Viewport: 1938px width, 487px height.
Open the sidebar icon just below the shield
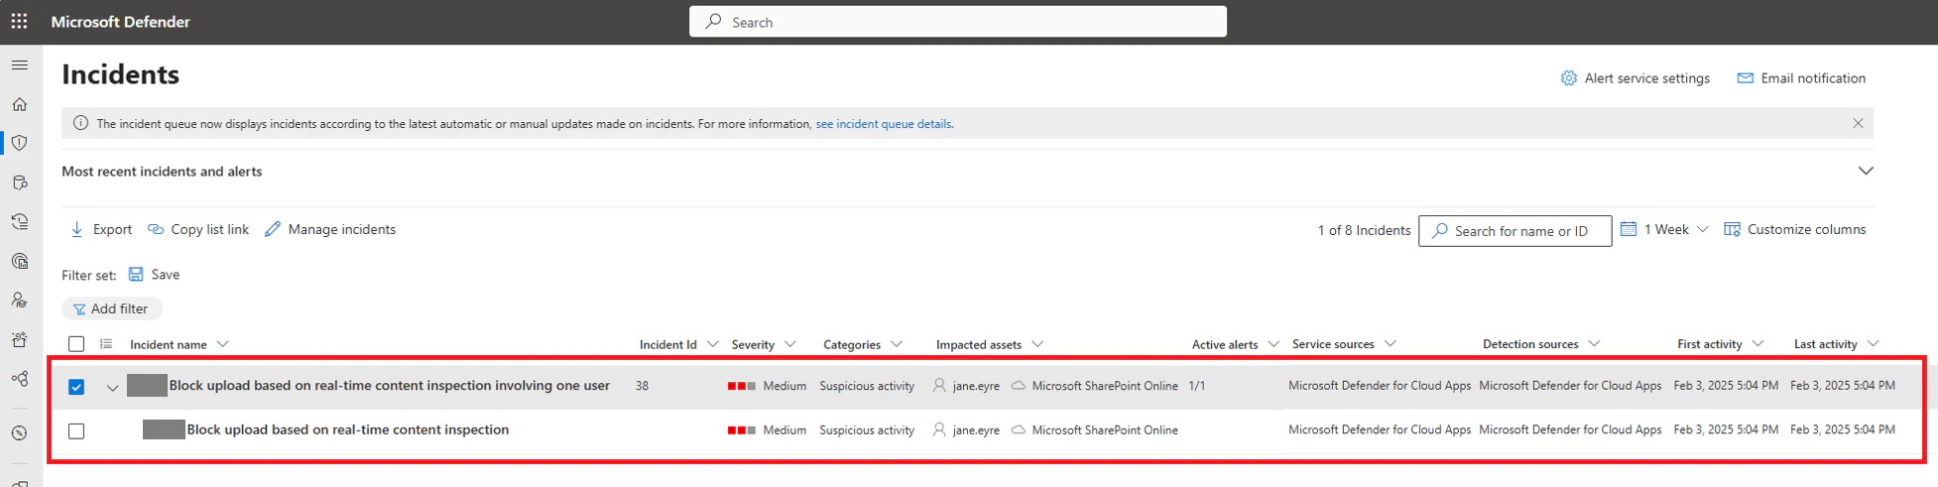(x=19, y=183)
